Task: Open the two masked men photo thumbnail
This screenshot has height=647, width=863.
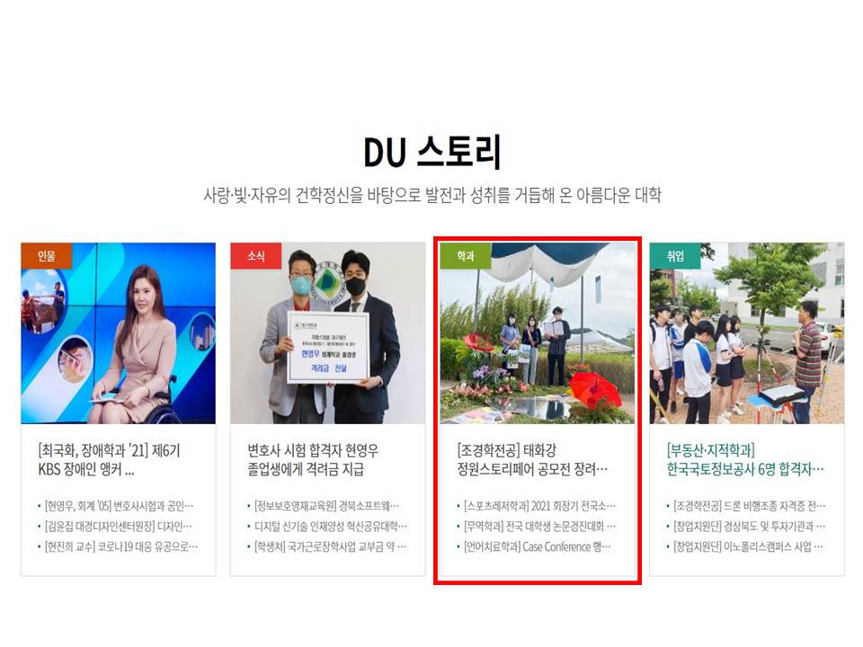Action: (328, 333)
